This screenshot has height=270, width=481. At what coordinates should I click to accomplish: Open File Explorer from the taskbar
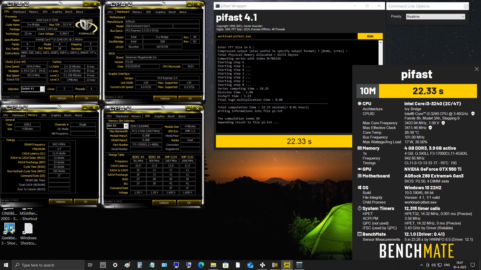coord(213,265)
